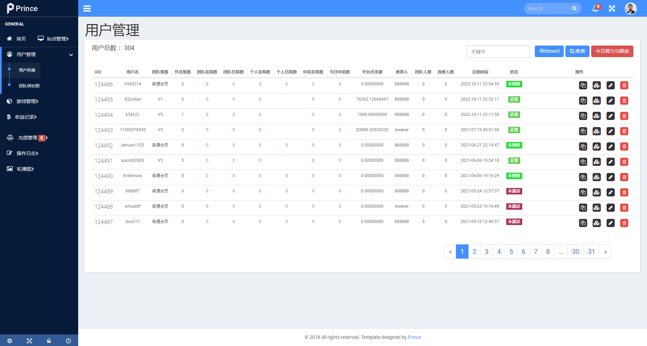Click the cubes icon for user 124488

pyautogui.click(x=597, y=208)
